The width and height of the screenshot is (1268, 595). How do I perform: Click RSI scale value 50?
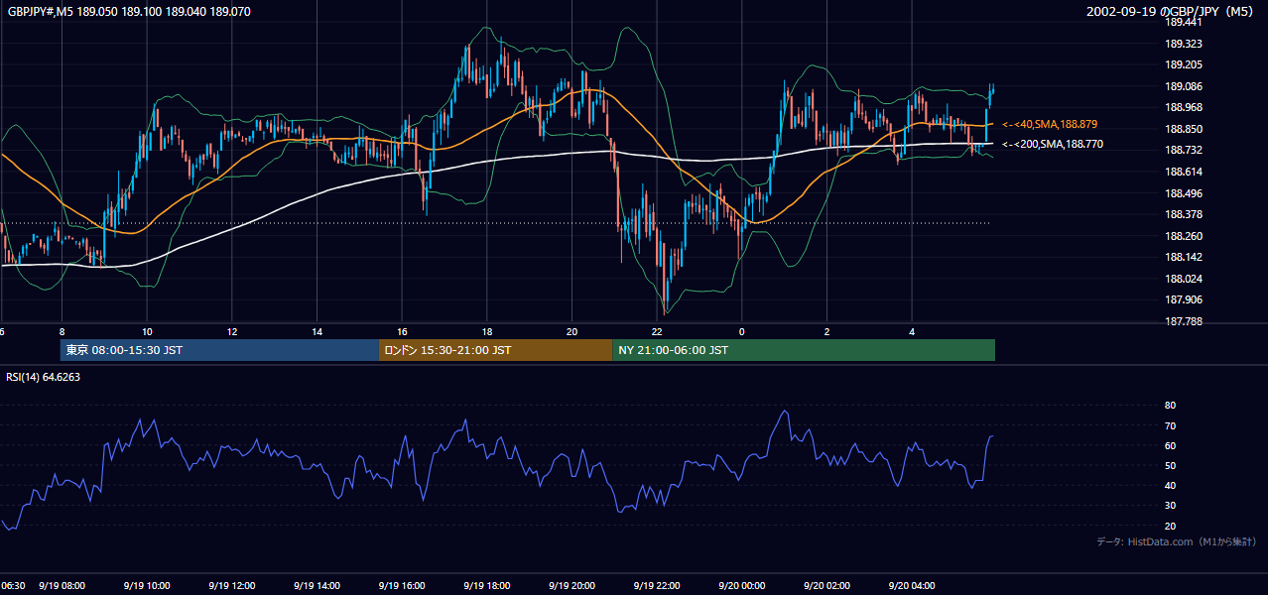pyautogui.click(x=1170, y=465)
